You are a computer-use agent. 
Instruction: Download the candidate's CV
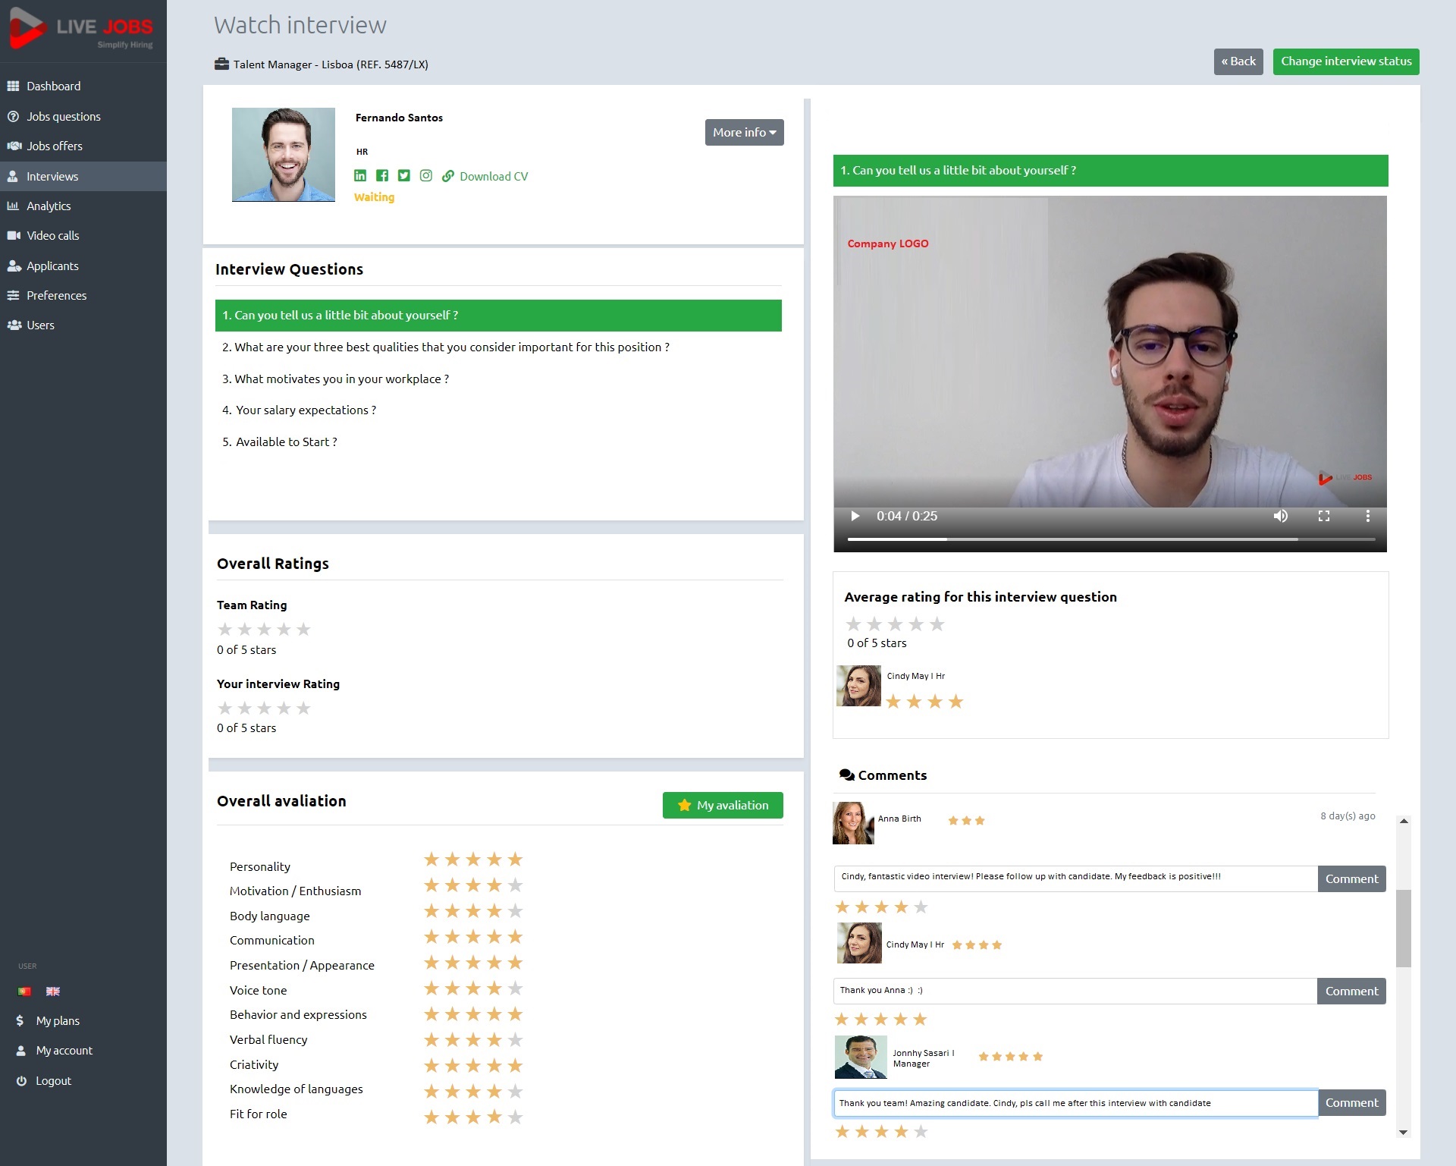[x=494, y=175]
